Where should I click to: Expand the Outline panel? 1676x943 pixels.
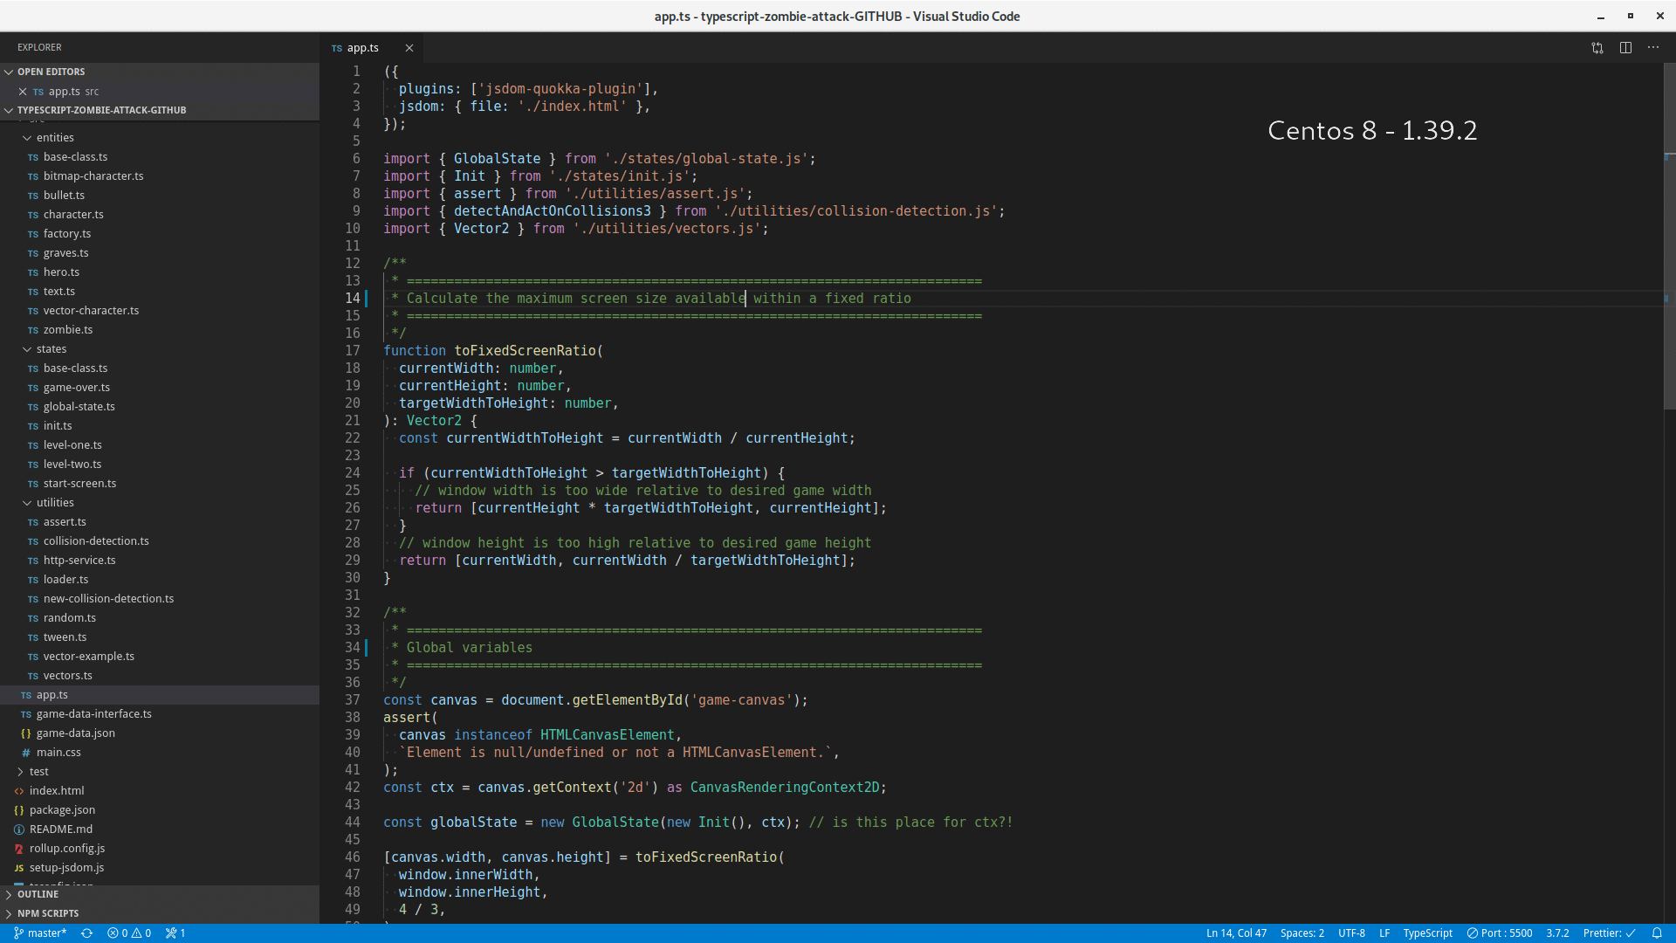[160, 894]
